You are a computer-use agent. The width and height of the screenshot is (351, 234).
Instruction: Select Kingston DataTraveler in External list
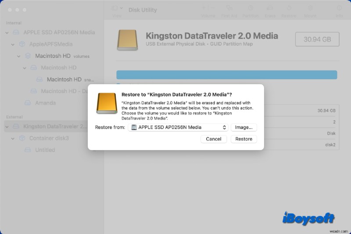click(47, 126)
